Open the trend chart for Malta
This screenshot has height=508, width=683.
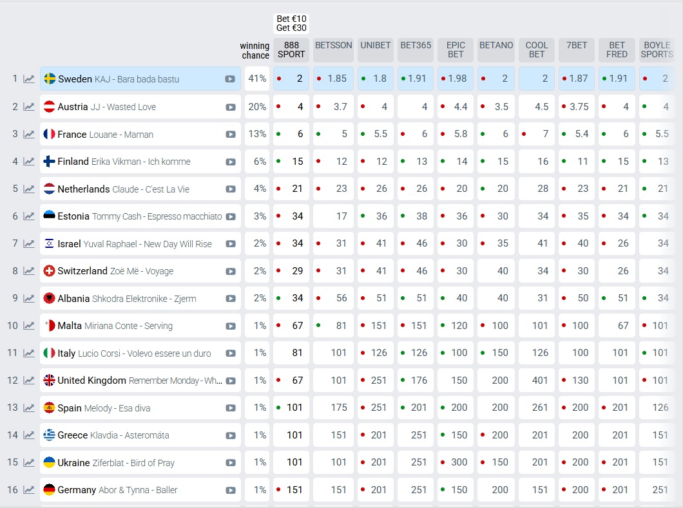pyautogui.click(x=29, y=326)
